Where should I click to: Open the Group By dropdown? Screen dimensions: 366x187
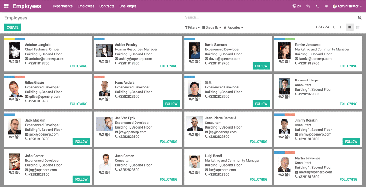pos(211,27)
